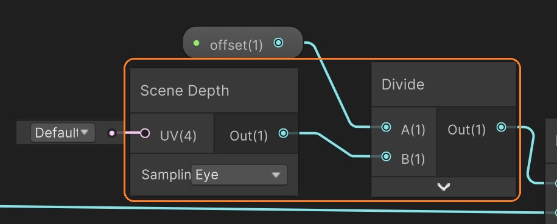The width and height of the screenshot is (557, 224).
Task: Click the offset property output port
Action: pyautogui.click(x=279, y=43)
